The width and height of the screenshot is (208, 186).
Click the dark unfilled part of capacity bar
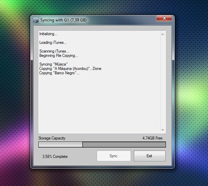click(124, 144)
